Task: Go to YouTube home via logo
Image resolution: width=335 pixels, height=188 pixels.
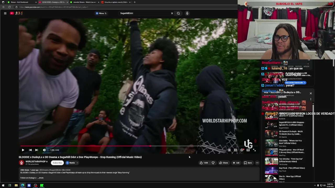Action: point(16,13)
